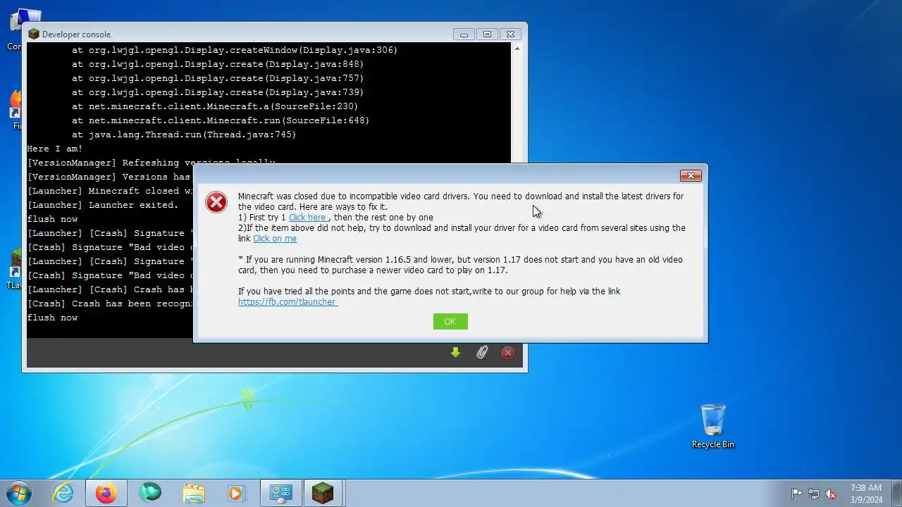Maximize the Developer console window
Image resolution: width=902 pixels, height=507 pixels.
pos(487,34)
